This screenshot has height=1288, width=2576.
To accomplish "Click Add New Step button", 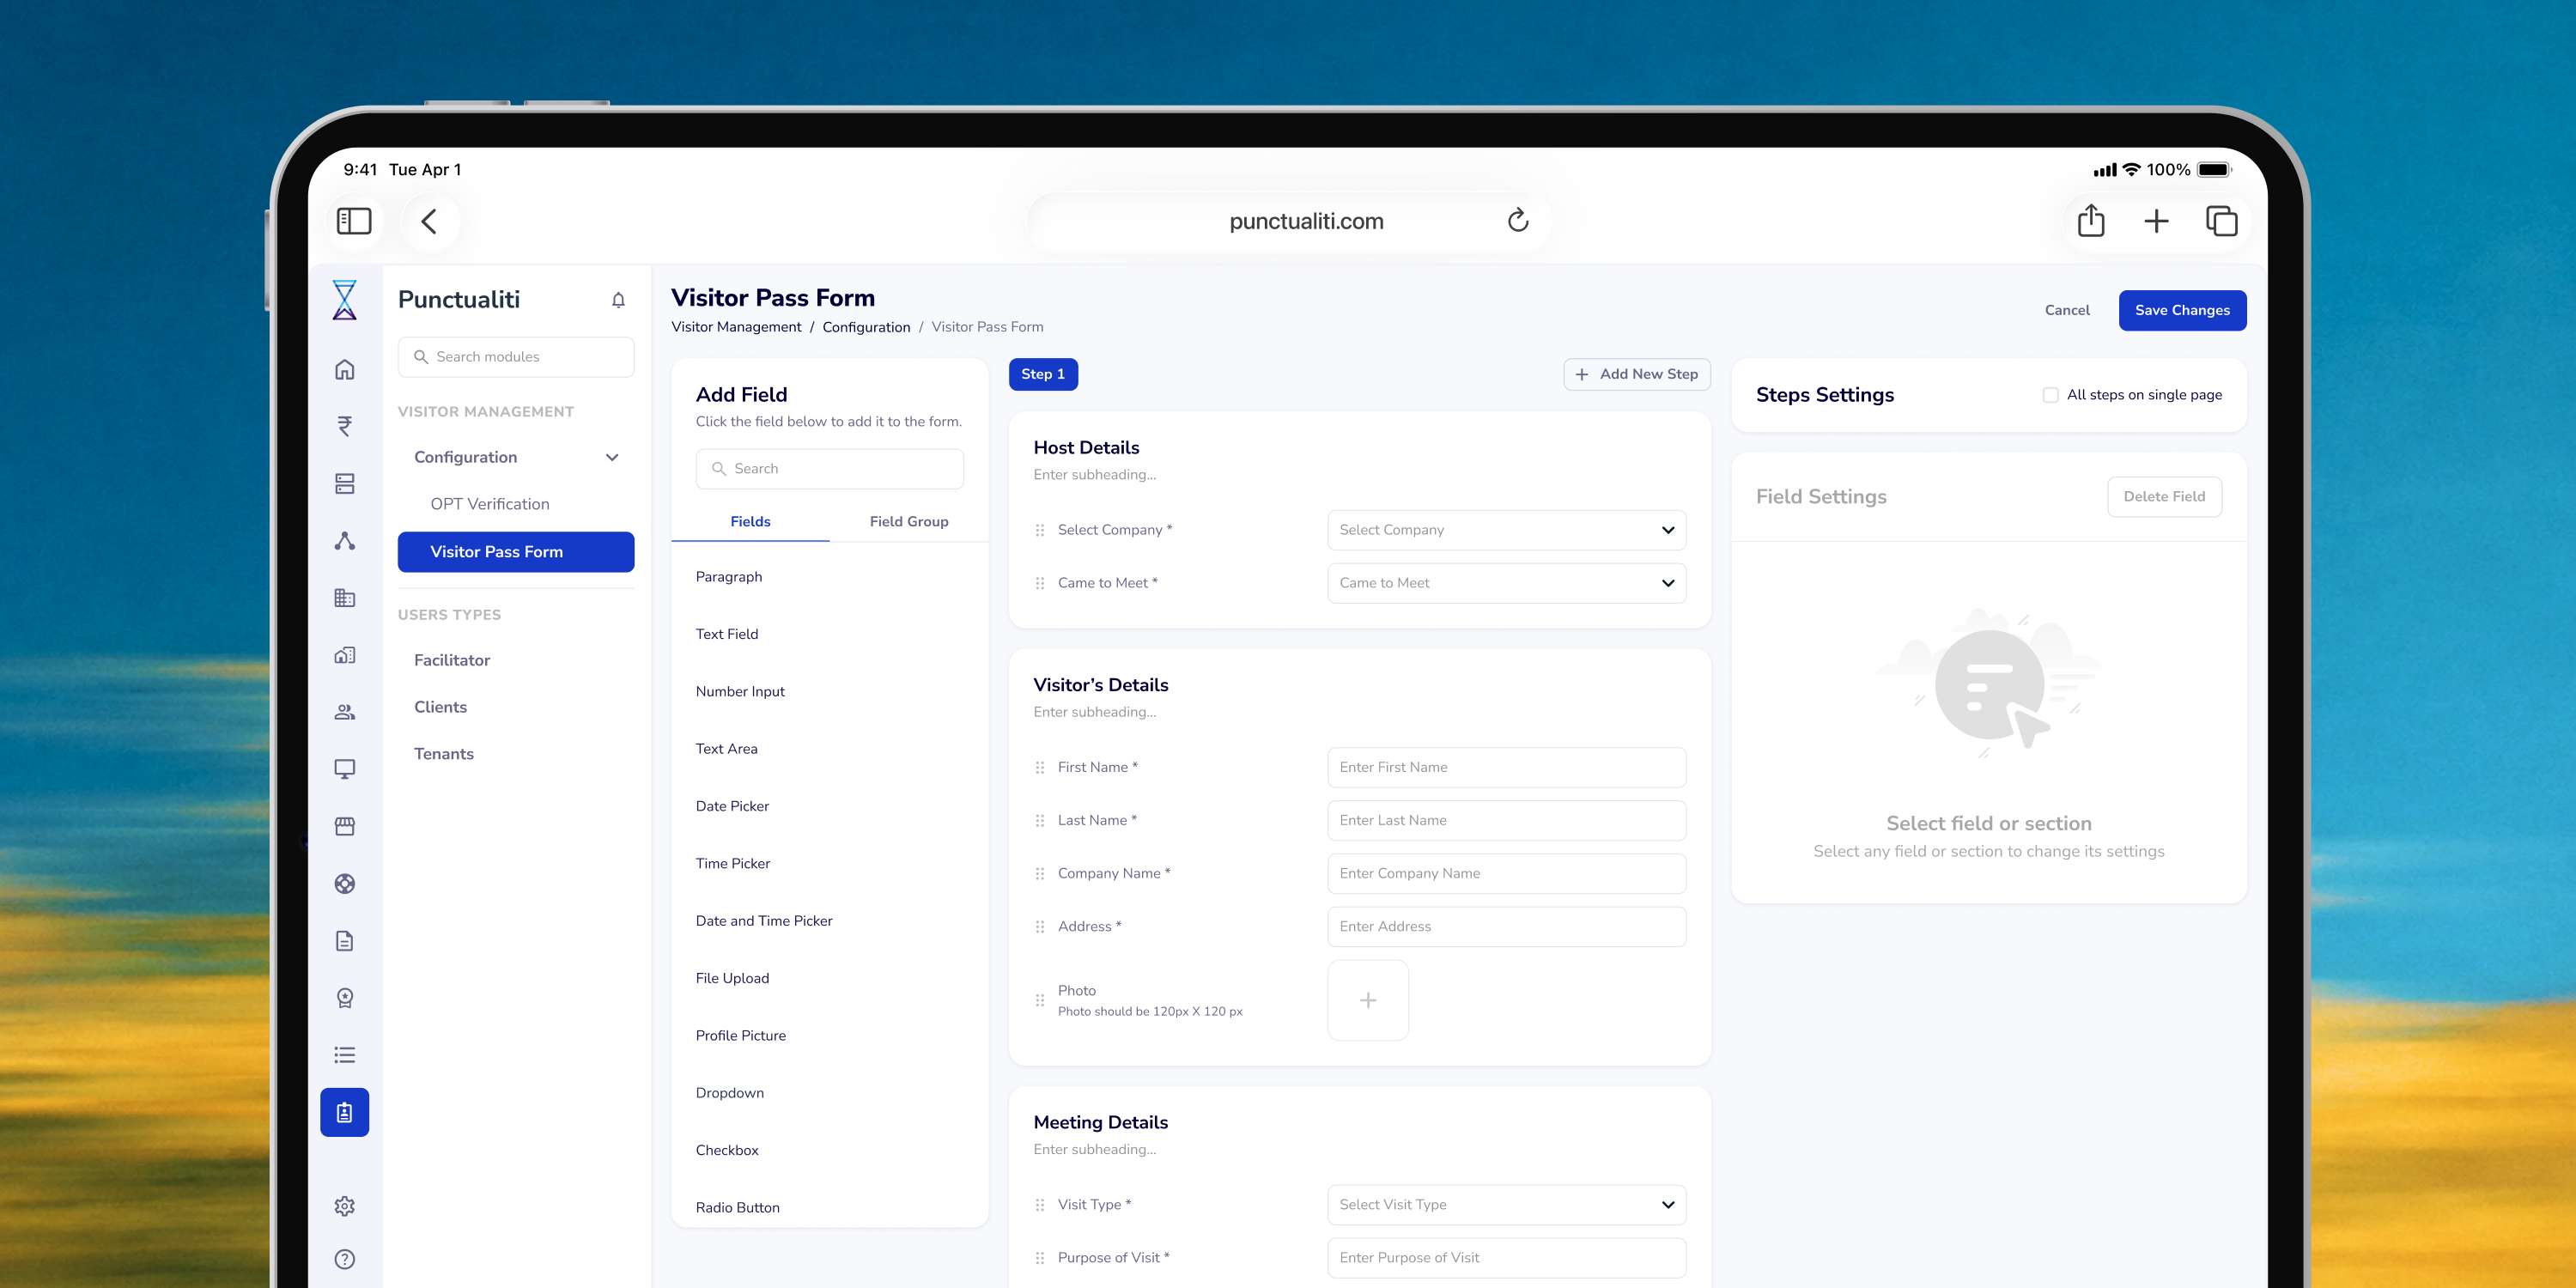I will tap(1637, 374).
